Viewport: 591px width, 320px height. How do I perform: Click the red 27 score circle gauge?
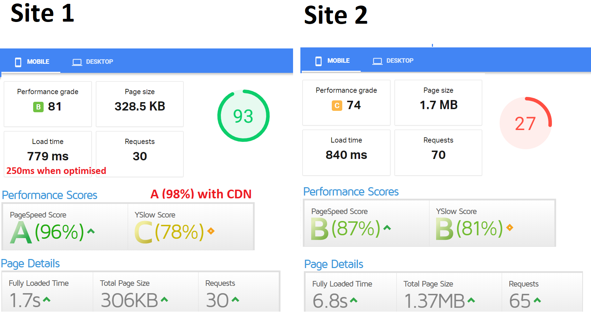coord(525,123)
